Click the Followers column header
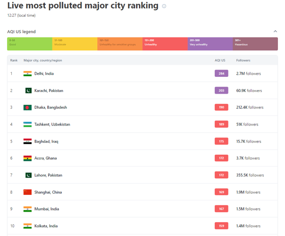Screen dimensions: 285x236 [243, 61]
